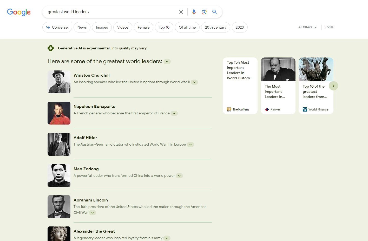Click Napoleon Bonaparte portrait thumbnail

point(59,113)
